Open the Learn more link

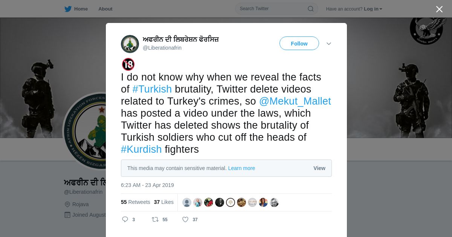click(x=241, y=168)
